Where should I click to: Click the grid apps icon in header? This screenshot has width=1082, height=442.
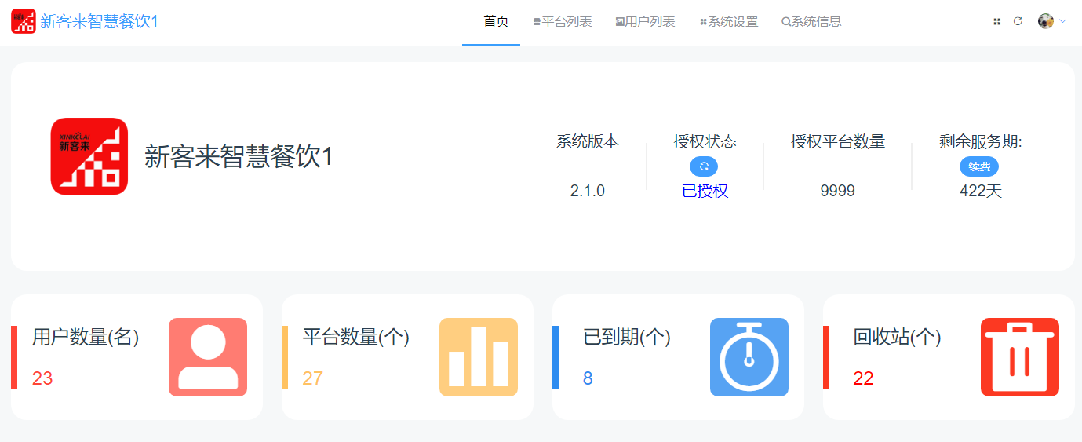[x=997, y=22]
